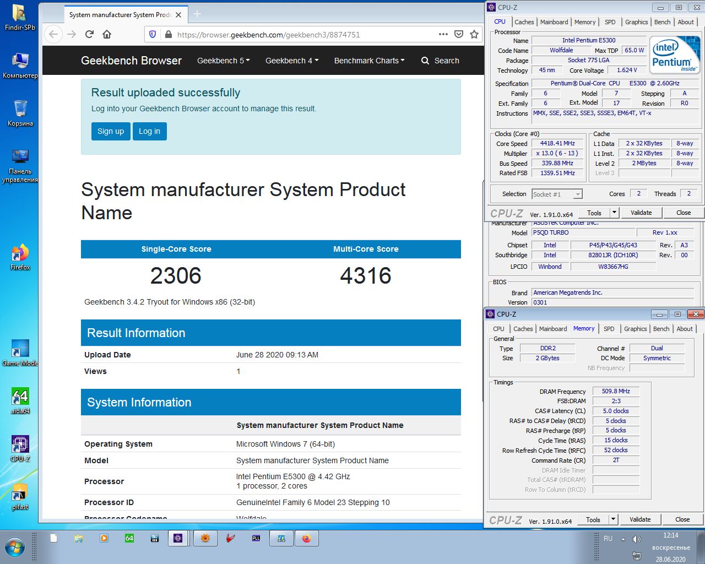This screenshot has height=564, width=705.
Task: Launch CPU-Z from the desktop shortcut
Action: tap(20, 448)
